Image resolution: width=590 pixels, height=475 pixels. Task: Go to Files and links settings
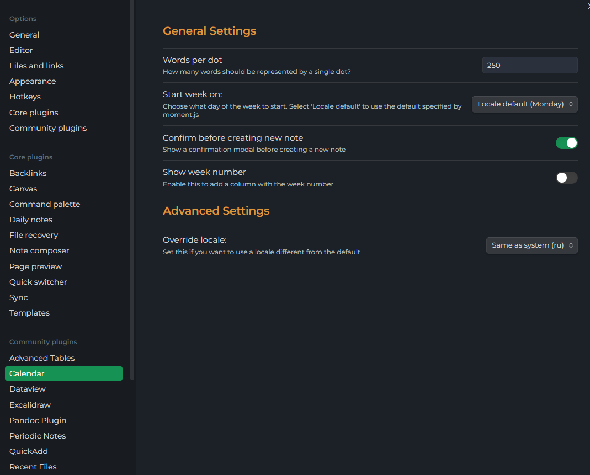tap(36, 66)
